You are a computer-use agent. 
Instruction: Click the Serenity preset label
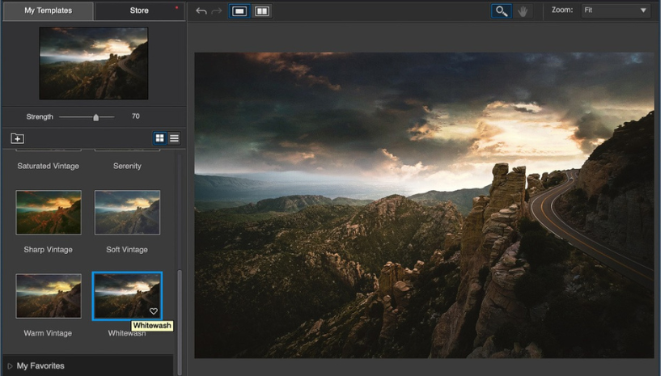click(127, 166)
